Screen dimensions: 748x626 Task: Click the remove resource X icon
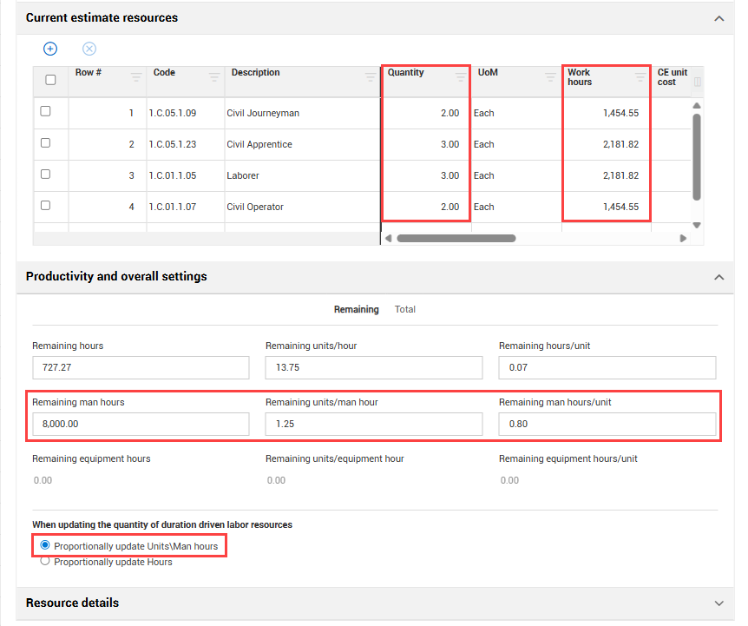(89, 49)
